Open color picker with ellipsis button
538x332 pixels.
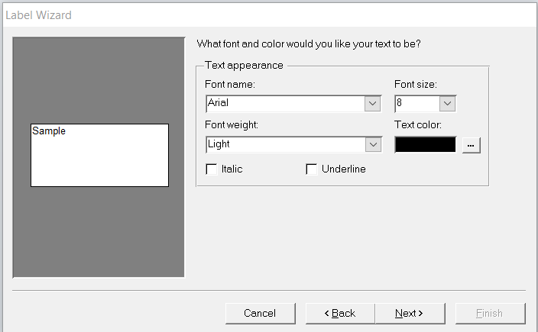pos(472,144)
